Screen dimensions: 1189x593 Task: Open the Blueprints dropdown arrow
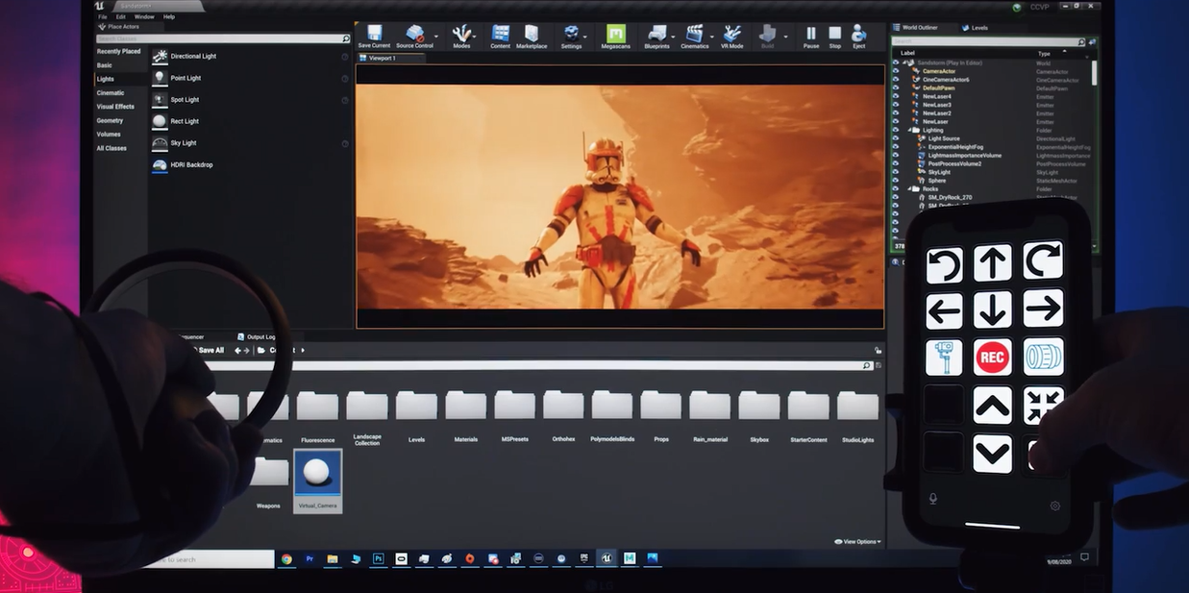tap(674, 37)
